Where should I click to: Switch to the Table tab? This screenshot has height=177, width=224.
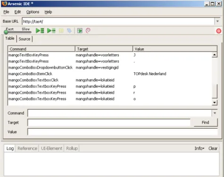pos(10,38)
